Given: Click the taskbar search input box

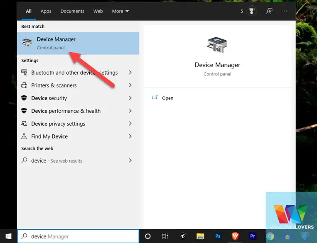Looking at the screenshot, I should pyautogui.click(x=78, y=236).
